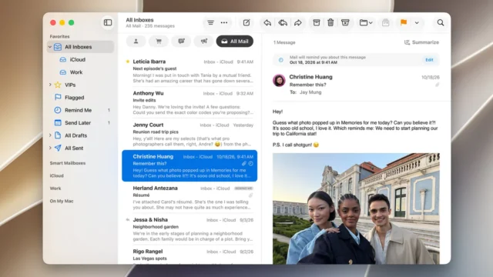
Task: Select the Primary person category tab
Action: click(x=136, y=41)
